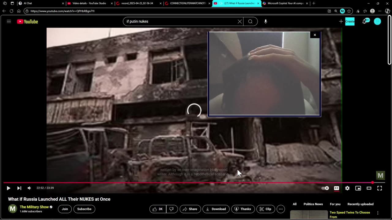Open the player settings gear
The image size is (392, 220).
pyautogui.click(x=347, y=188)
